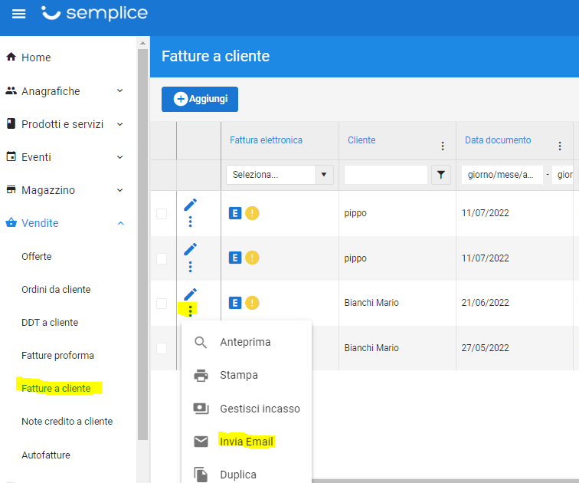Image resolution: width=579 pixels, height=483 pixels.
Task: Edit Bianchi Mario 21/06/2022 invoice pencil
Action: click(190, 294)
